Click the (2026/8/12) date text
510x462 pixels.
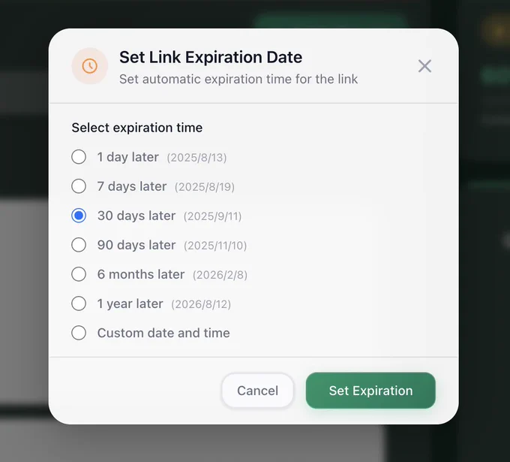pos(201,304)
